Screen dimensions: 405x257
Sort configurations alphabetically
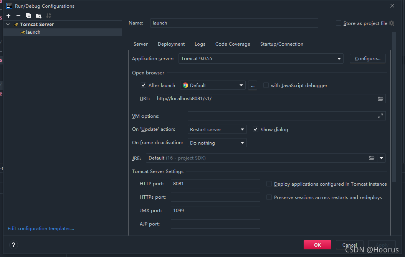pyautogui.click(x=48, y=16)
